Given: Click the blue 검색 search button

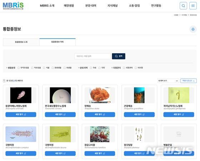Looking at the screenshot, I should pos(119,56).
